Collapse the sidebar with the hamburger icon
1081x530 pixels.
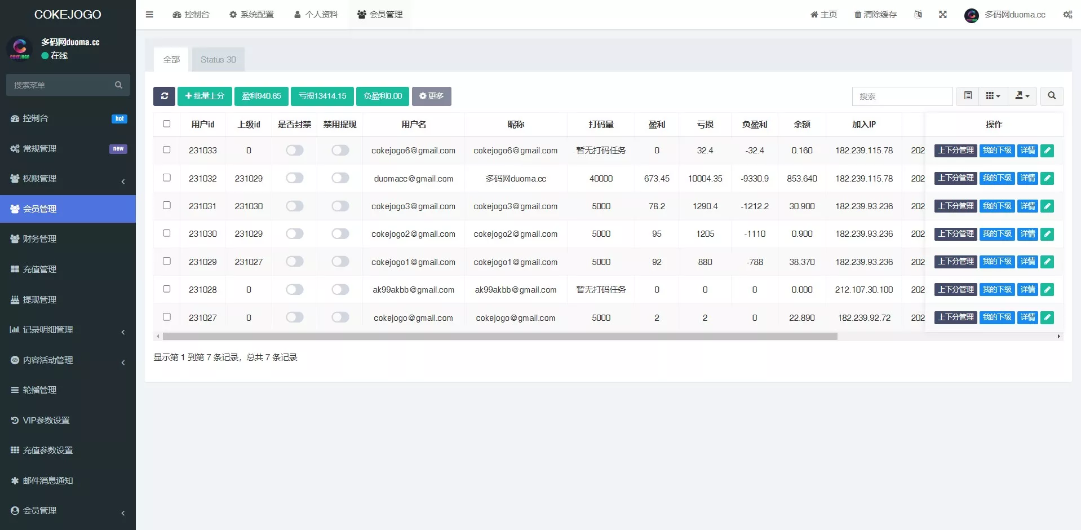pos(149,14)
